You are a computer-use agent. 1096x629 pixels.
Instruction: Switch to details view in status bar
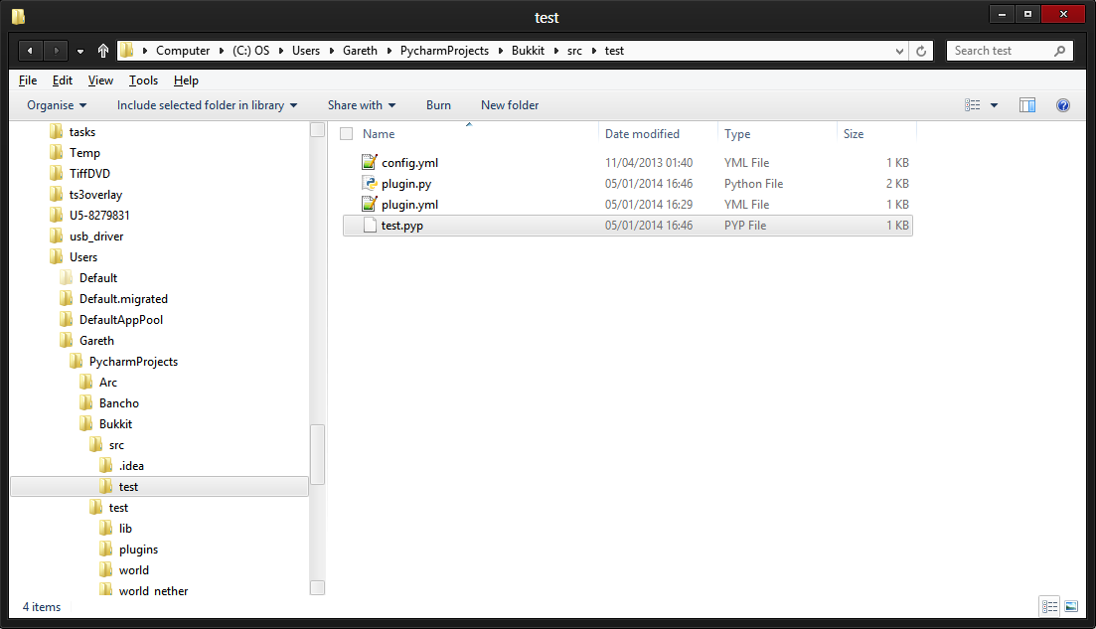click(1050, 606)
